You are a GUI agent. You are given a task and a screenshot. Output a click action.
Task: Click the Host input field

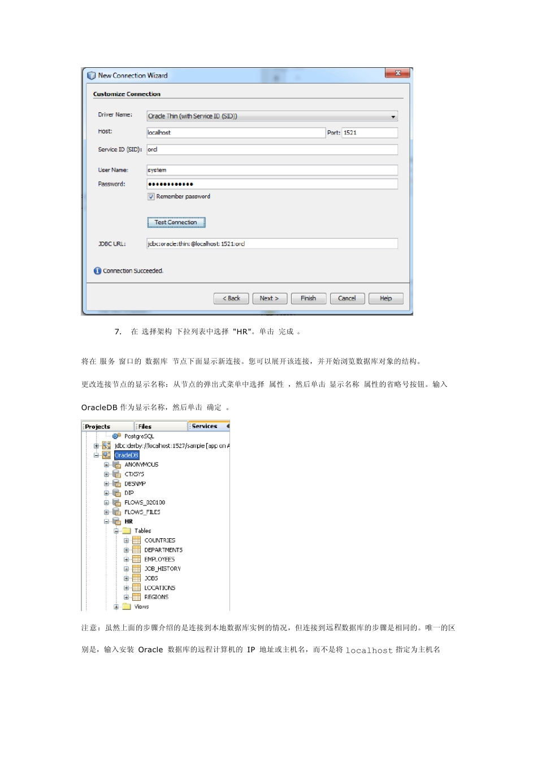236,133
